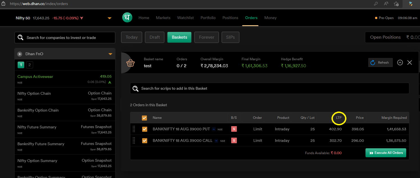
Task: Switch to the Today orders tab
Action: (132, 37)
